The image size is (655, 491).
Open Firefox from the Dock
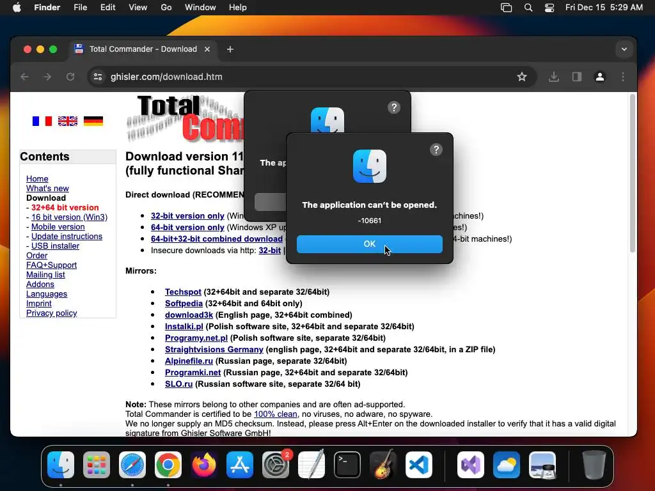(204, 465)
